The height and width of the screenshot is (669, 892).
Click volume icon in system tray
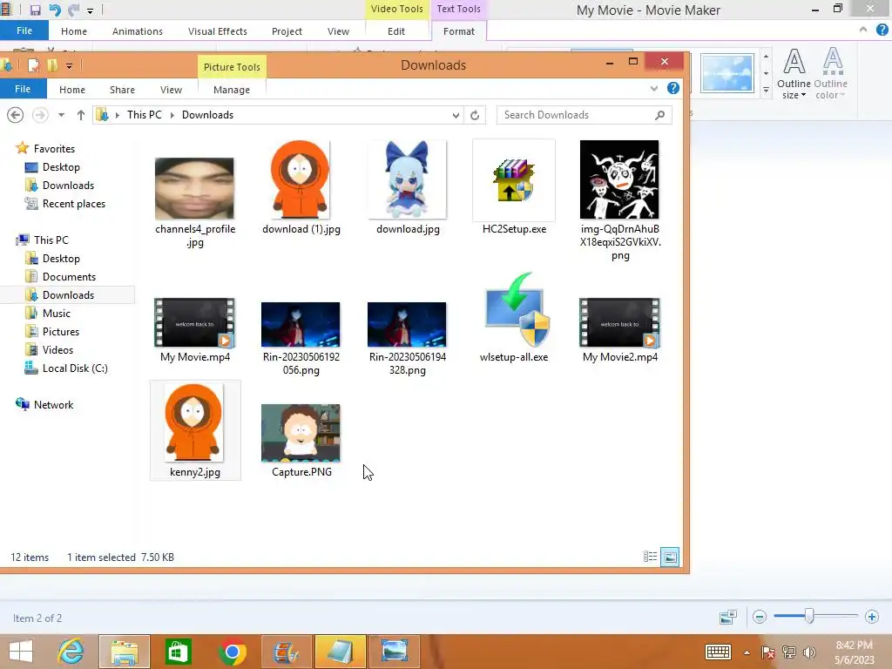809,652
